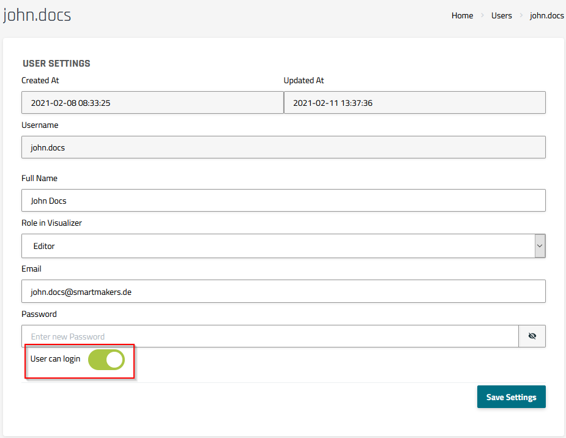Click the read-only Username field

tap(283, 147)
